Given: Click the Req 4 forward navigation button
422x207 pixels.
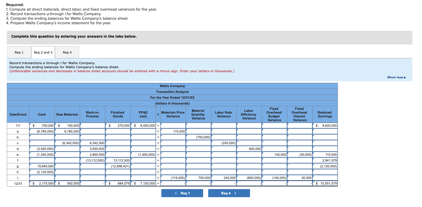Looking at the screenshot, I should tap(229, 193).
